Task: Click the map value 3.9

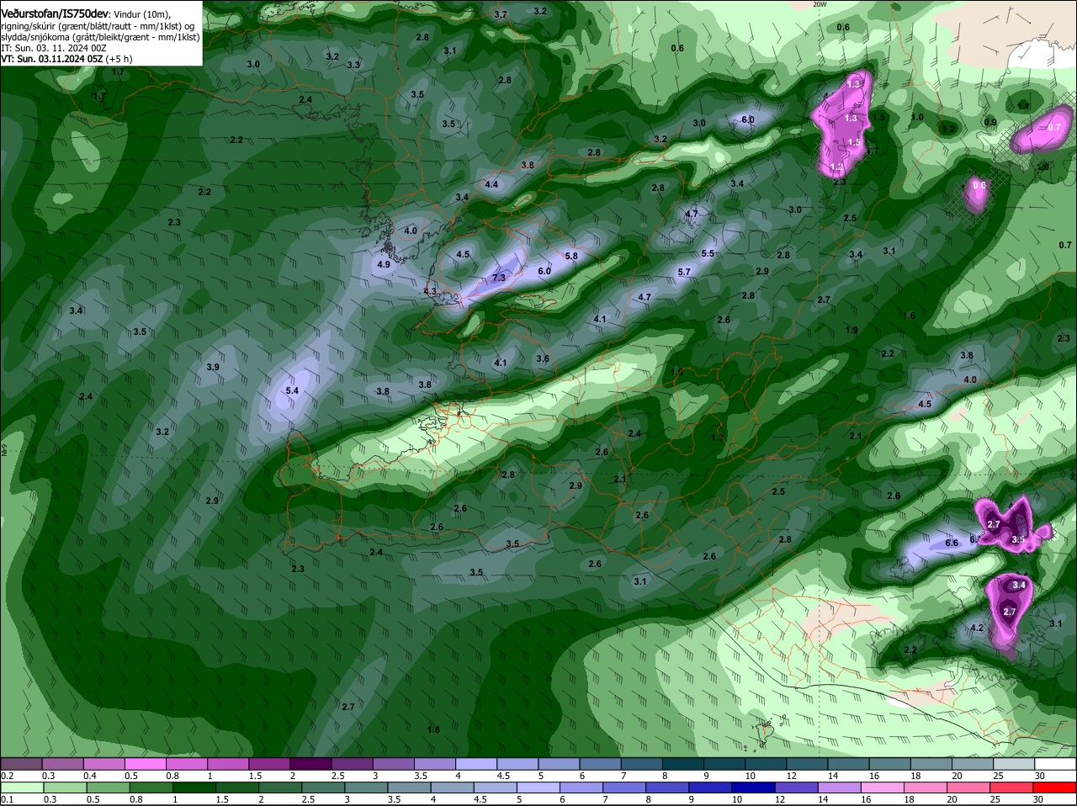Action: point(213,368)
